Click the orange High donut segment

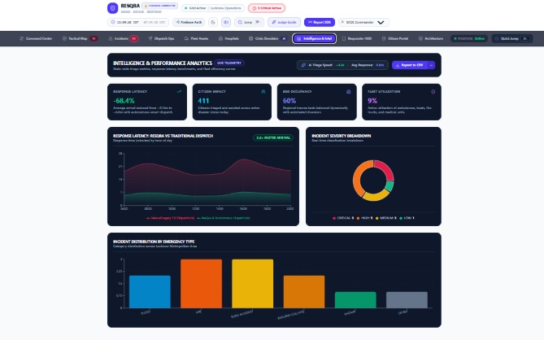point(359,177)
